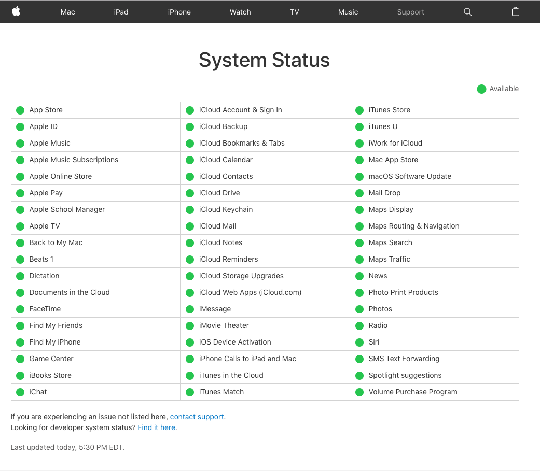Image resolution: width=540 pixels, height=471 pixels.
Task: Go to the iPad section
Action: [121, 12]
